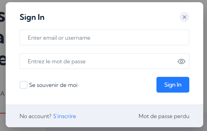Click the blue Sign In button
Screen dimensions: 207x131
pyautogui.click(x=173, y=85)
